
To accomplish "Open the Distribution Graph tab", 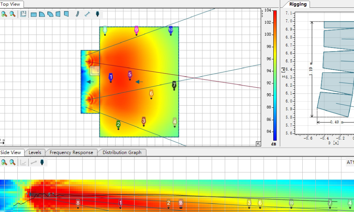I will [122, 153].
